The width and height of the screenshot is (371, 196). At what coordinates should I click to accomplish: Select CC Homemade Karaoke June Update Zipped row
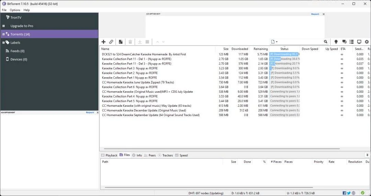tap(235, 82)
